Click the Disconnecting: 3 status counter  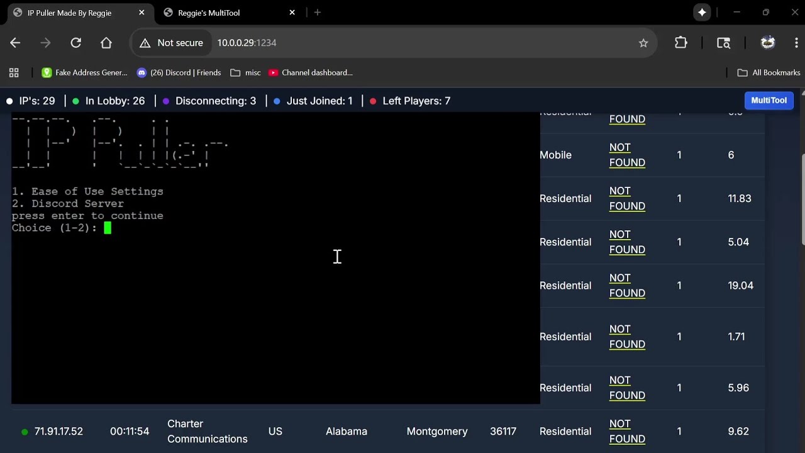[209, 101]
